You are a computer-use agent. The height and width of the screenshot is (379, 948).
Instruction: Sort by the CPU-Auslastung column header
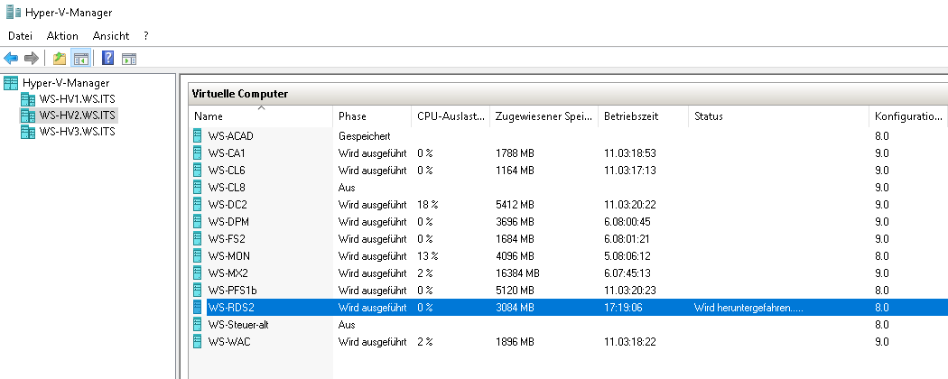(451, 116)
